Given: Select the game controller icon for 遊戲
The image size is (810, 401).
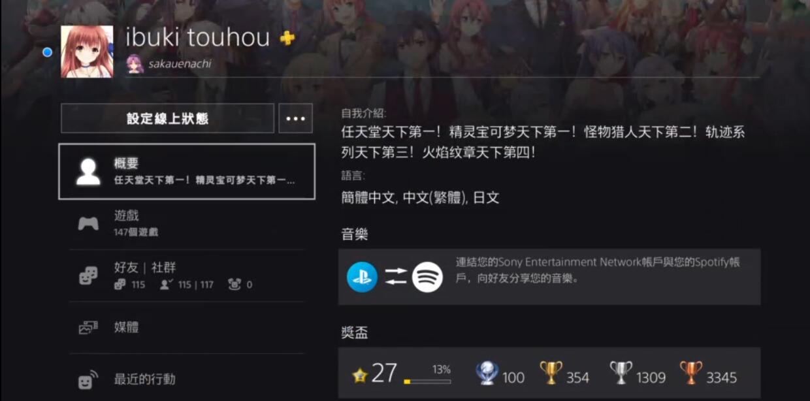Looking at the screenshot, I should [88, 223].
